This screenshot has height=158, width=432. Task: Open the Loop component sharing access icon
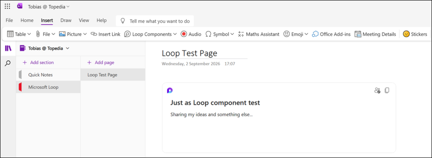[377, 90]
